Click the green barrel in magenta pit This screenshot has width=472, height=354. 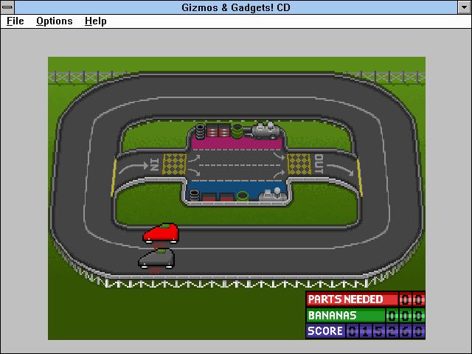click(237, 131)
